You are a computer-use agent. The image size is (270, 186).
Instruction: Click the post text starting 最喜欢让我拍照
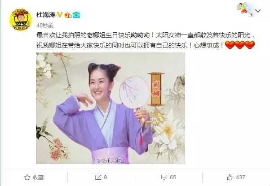(x=146, y=40)
